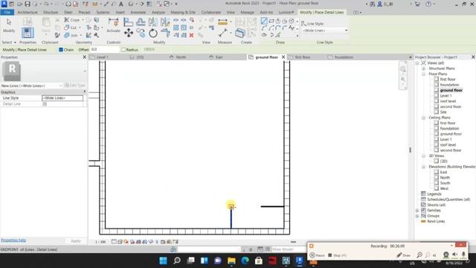Select the Modify arrow tool

pos(9,25)
